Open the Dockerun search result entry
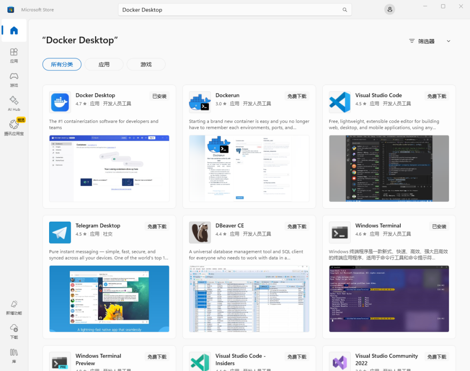Screen dimensions: 470x371 tap(227, 95)
